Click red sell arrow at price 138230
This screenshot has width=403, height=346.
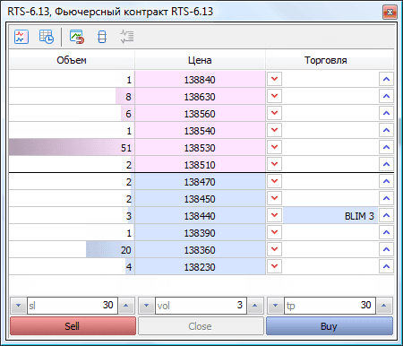(274, 266)
